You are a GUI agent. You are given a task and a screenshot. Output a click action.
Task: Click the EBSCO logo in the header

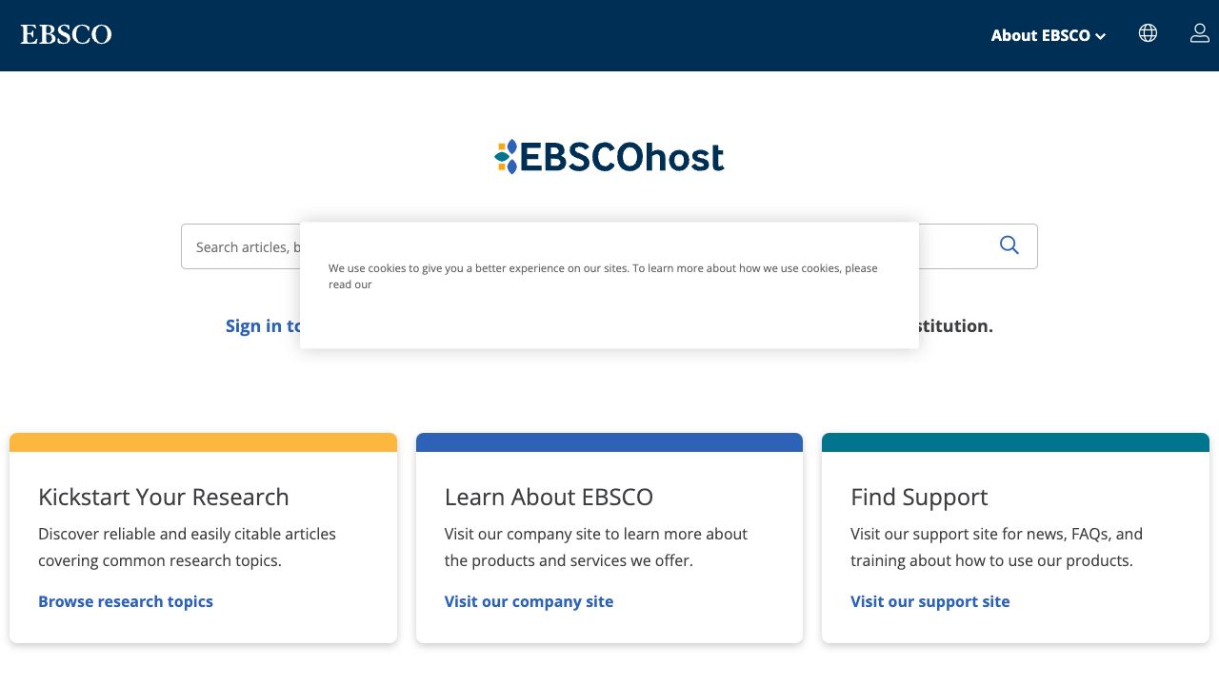pyautogui.click(x=66, y=35)
